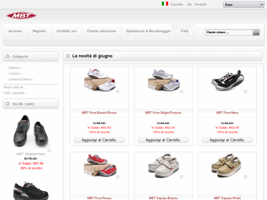
Task: Open the FAQ menu item
Action: click(185, 31)
